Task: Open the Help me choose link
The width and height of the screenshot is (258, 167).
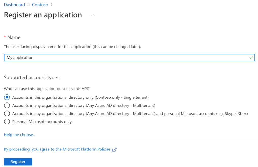Action: (20, 135)
